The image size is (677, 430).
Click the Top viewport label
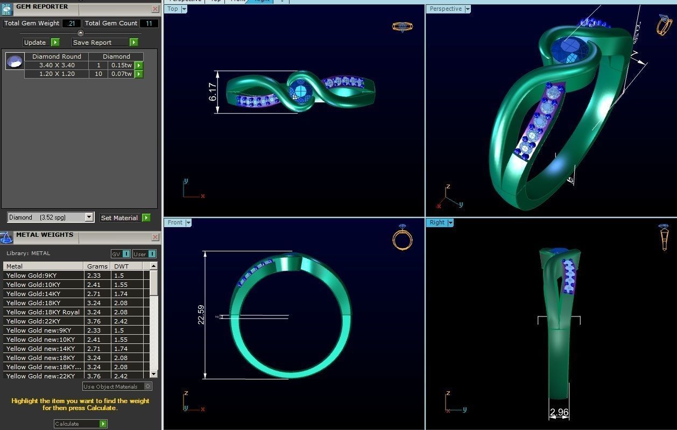pos(173,9)
